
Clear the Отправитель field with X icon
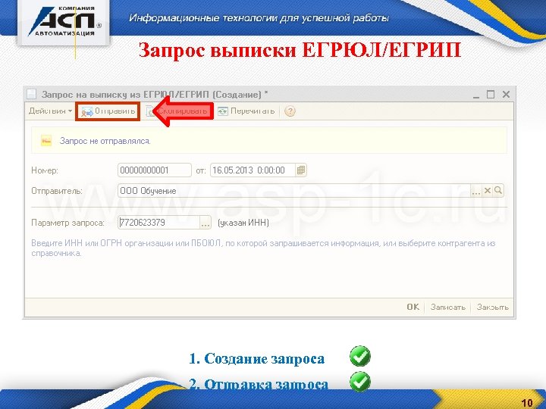click(488, 191)
